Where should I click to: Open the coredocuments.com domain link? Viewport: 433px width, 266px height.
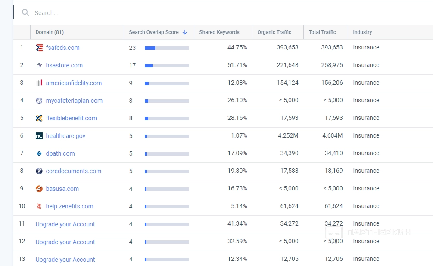coord(74,171)
